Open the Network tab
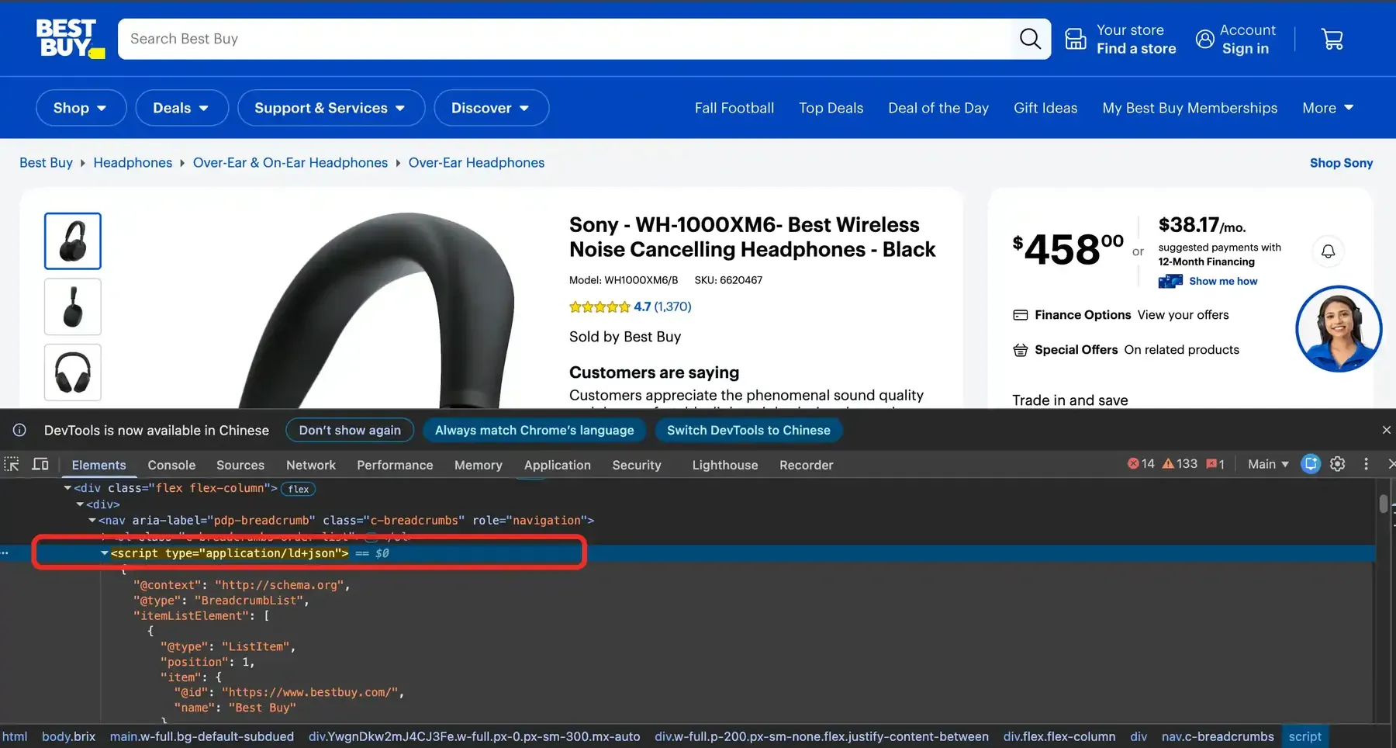This screenshot has width=1396, height=748. (x=311, y=465)
